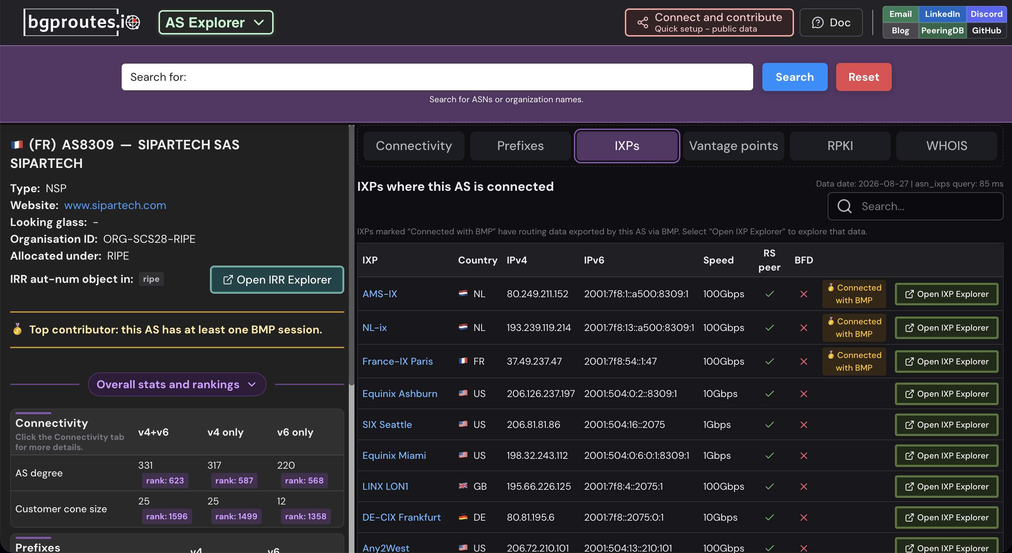Image resolution: width=1012 pixels, height=553 pixels.
Task: Click the ripe IRR tag
Action: (x=151, y=279)
